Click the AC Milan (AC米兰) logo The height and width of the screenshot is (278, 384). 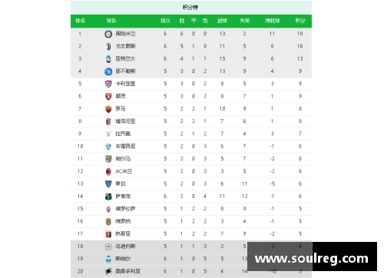[x=108, y=171]
